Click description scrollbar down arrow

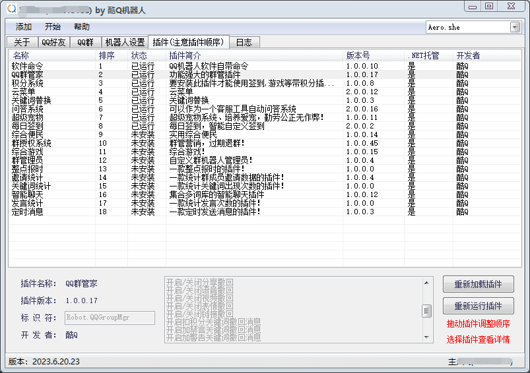tap(426, 337)
